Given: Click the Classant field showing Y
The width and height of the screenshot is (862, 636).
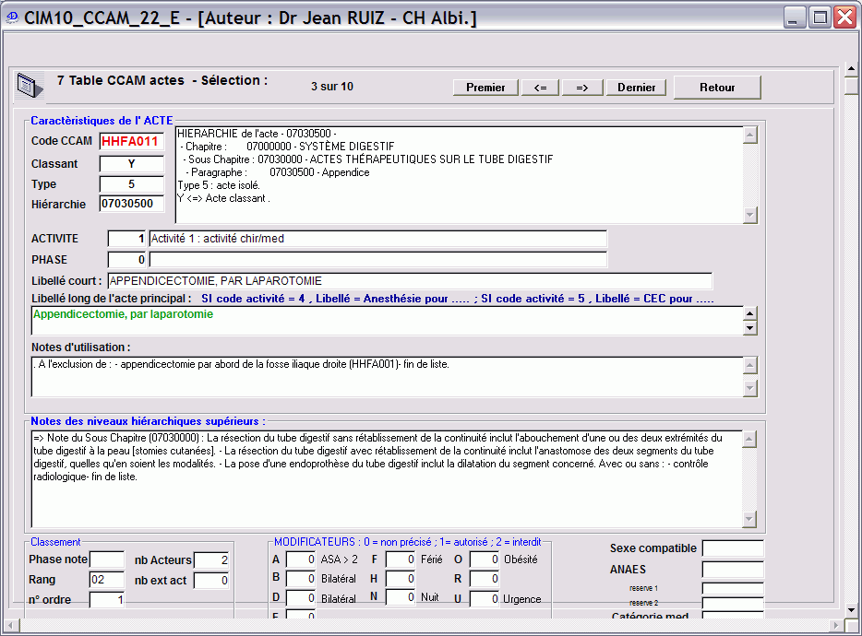Looking at the screenshot, I should [x=131, y=164].
